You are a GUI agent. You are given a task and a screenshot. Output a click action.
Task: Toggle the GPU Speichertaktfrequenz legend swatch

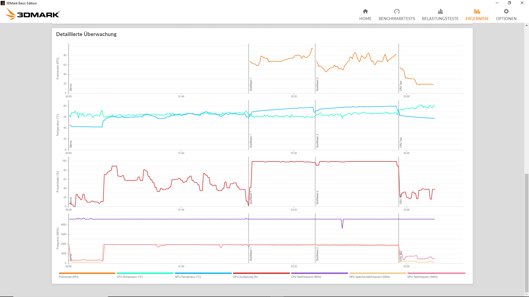tap(378, 273)
